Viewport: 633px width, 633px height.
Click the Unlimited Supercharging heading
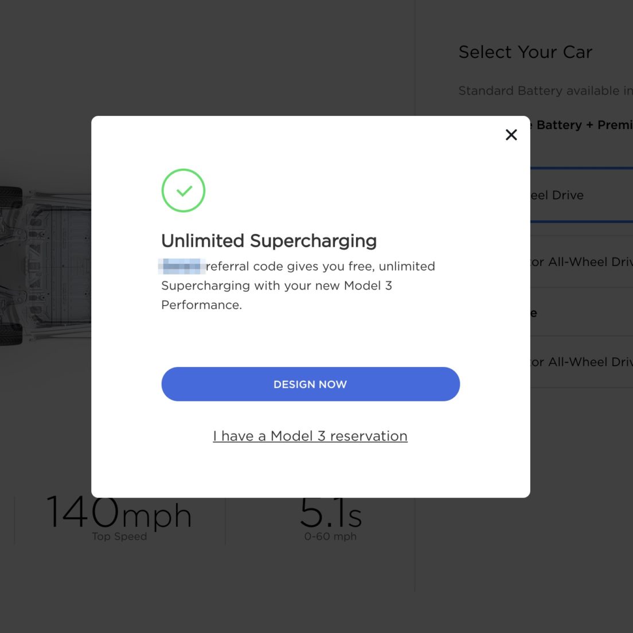(269, 241)
